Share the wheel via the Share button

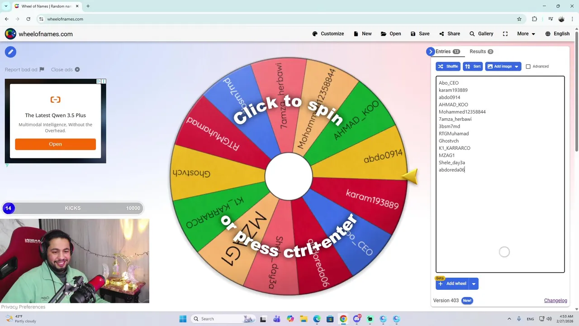[x=449, y=34]
